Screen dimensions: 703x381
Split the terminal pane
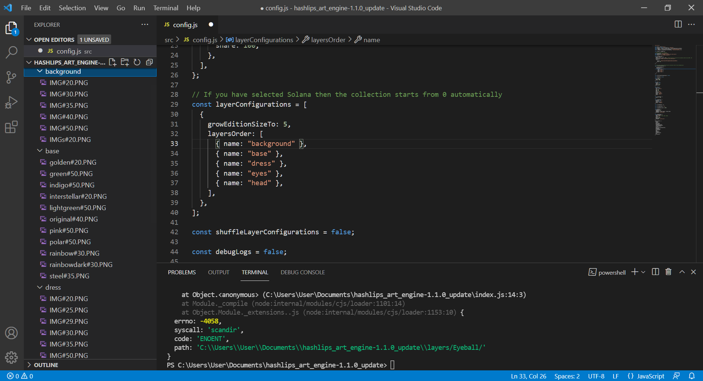pyautogui.click(x=655, y=272)
